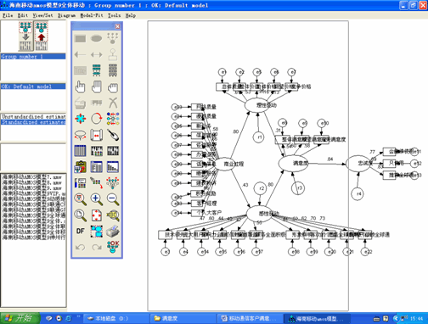Viewport: 428px width, 324px height.
Task: Click the zoom out magnifier icon
Action: 113,199
